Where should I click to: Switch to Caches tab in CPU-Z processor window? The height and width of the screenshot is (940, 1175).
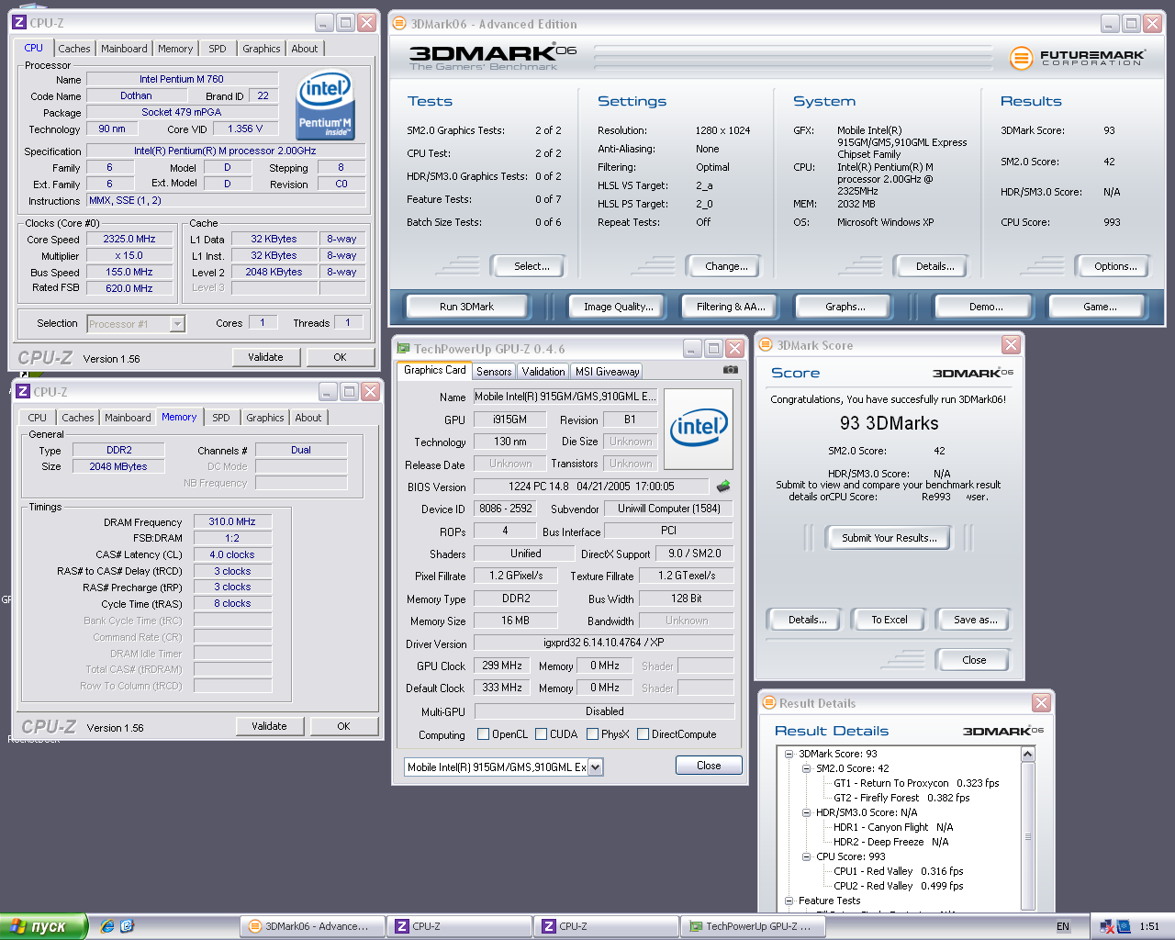point(74,49)
